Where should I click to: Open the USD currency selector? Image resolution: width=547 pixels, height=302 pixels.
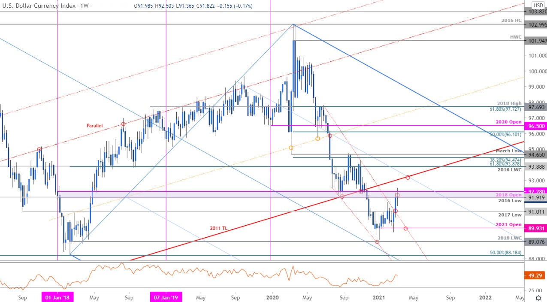pyautogui.click(x=538, y=5)
